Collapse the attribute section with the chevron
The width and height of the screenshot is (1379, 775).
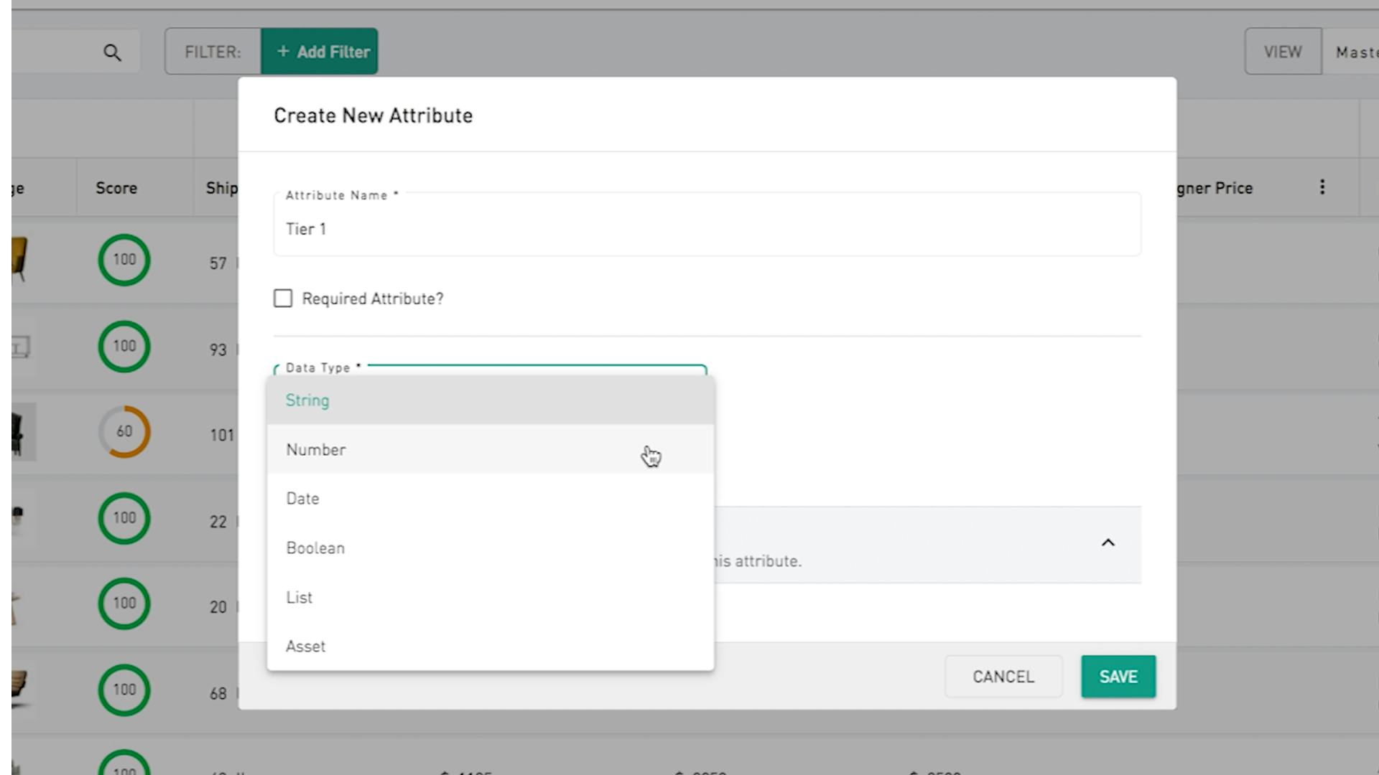pyautogui.click(x=1109, y=543)
